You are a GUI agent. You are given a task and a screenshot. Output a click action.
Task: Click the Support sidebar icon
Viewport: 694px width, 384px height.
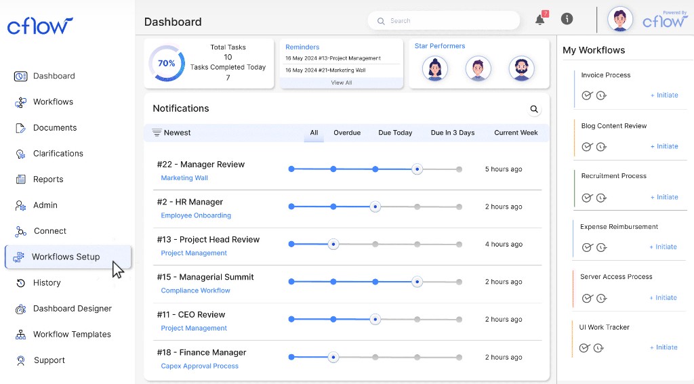tap(20, 360)
